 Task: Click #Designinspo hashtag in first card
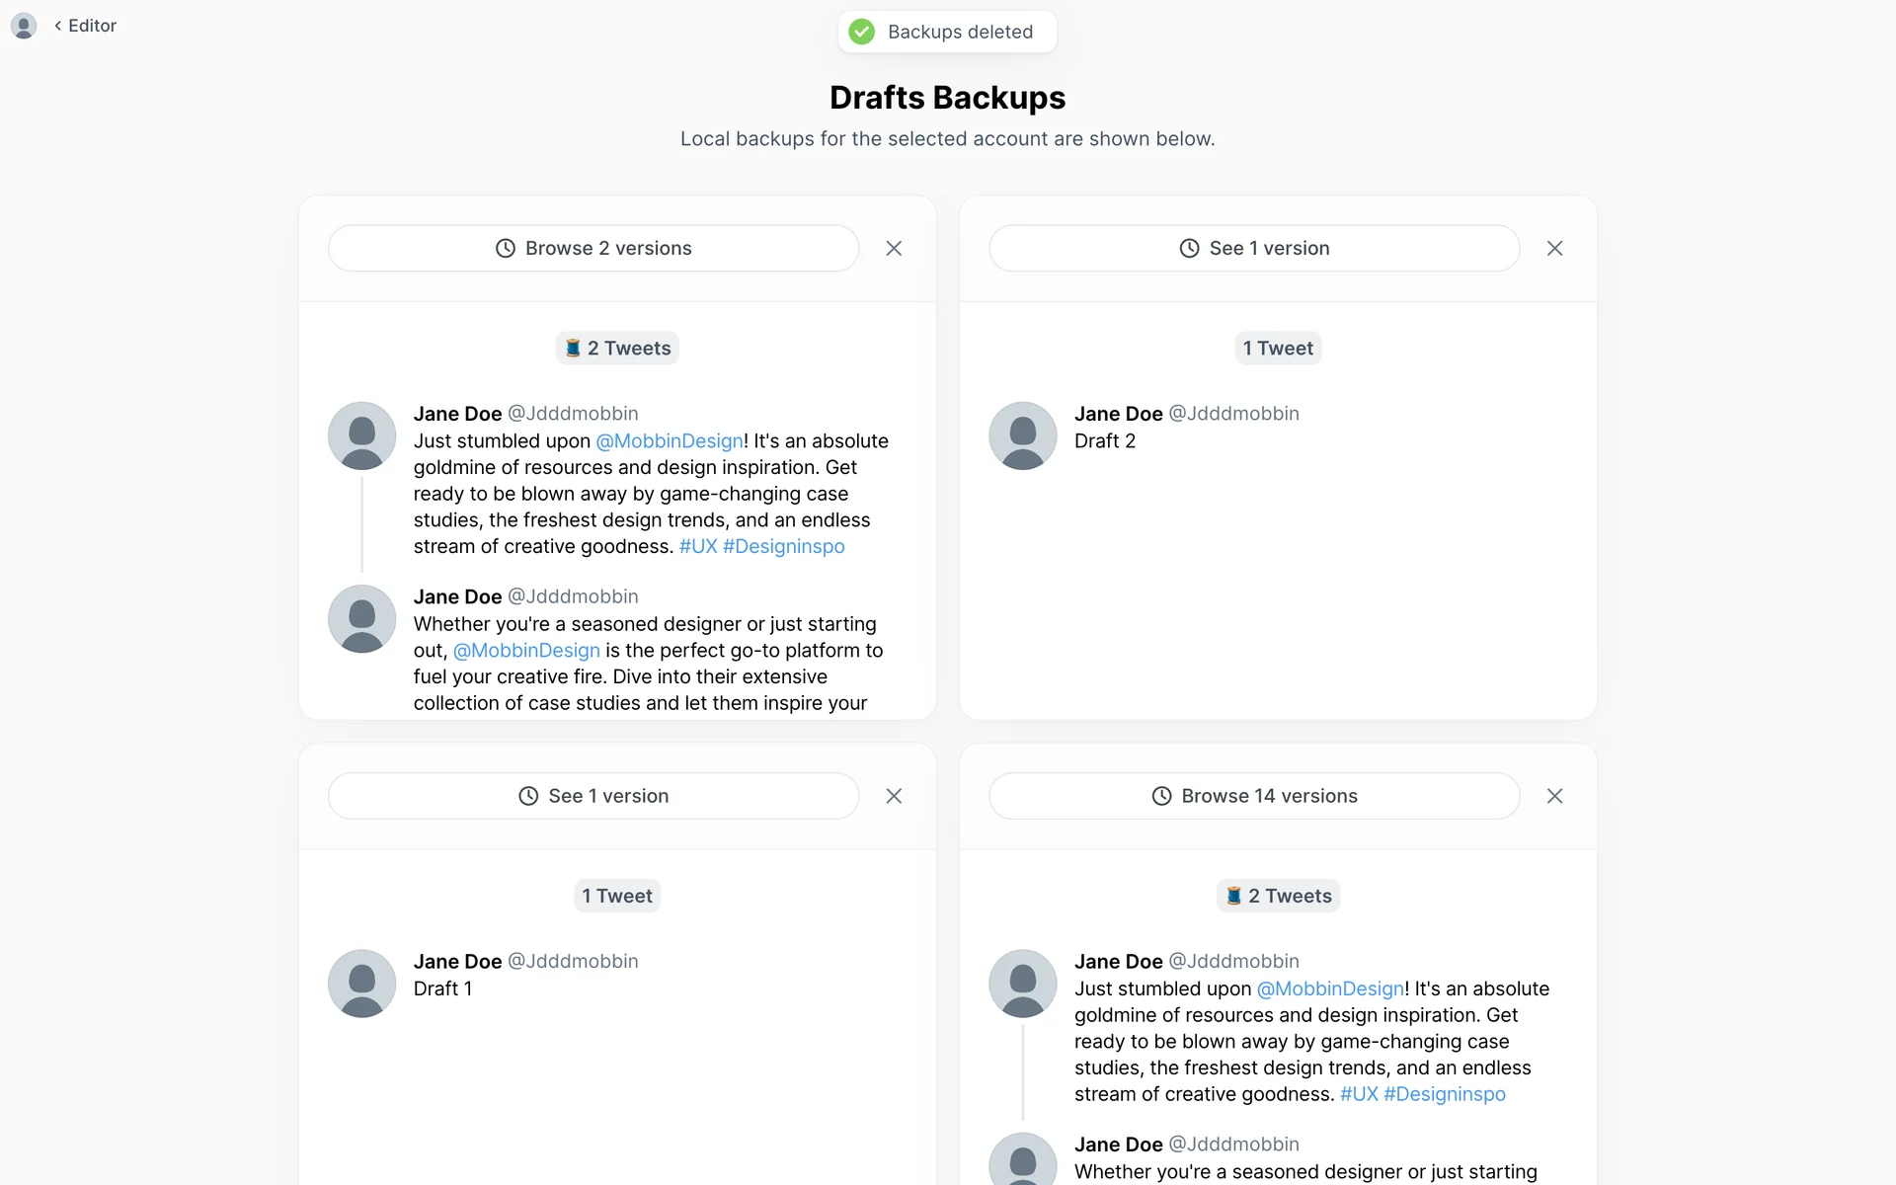[783, 546]
